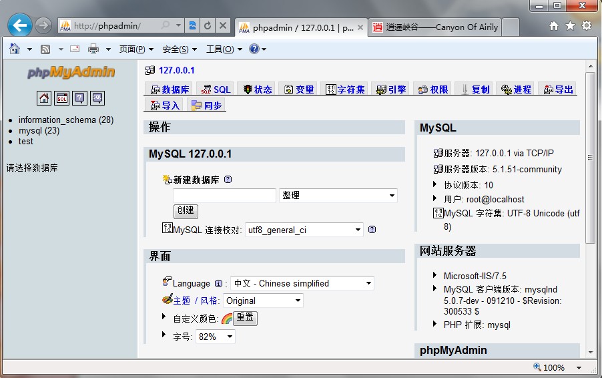Open the 同步 (Synchronize) tab
Image resolution: width=602 pixels, height=378 pixels.
coord(206,105)
